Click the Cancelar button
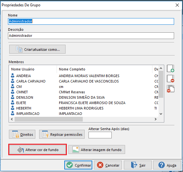The image size is (183, 172). coord(108,165)
